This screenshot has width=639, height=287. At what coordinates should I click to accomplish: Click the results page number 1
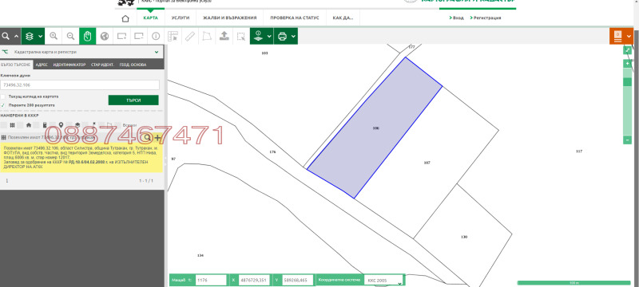pos(6,181)
